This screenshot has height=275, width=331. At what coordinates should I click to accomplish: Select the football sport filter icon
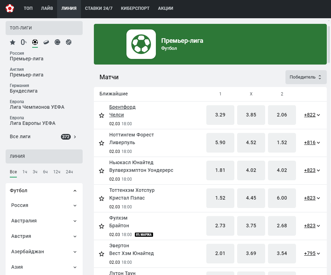click(35, 42)
